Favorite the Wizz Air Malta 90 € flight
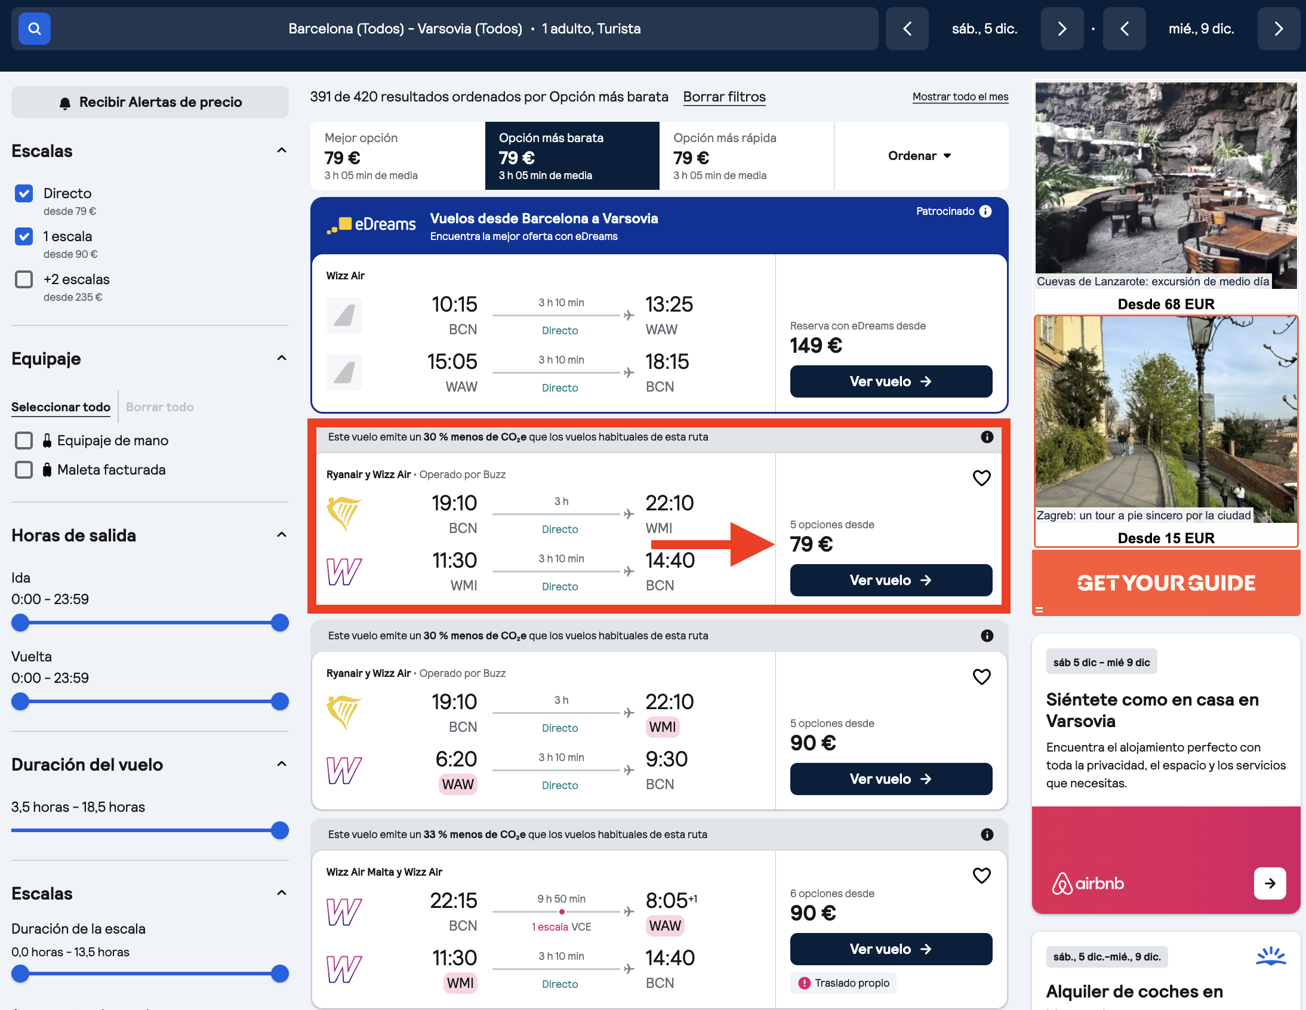This screenshot has width=1306, height=1010. 981,875
